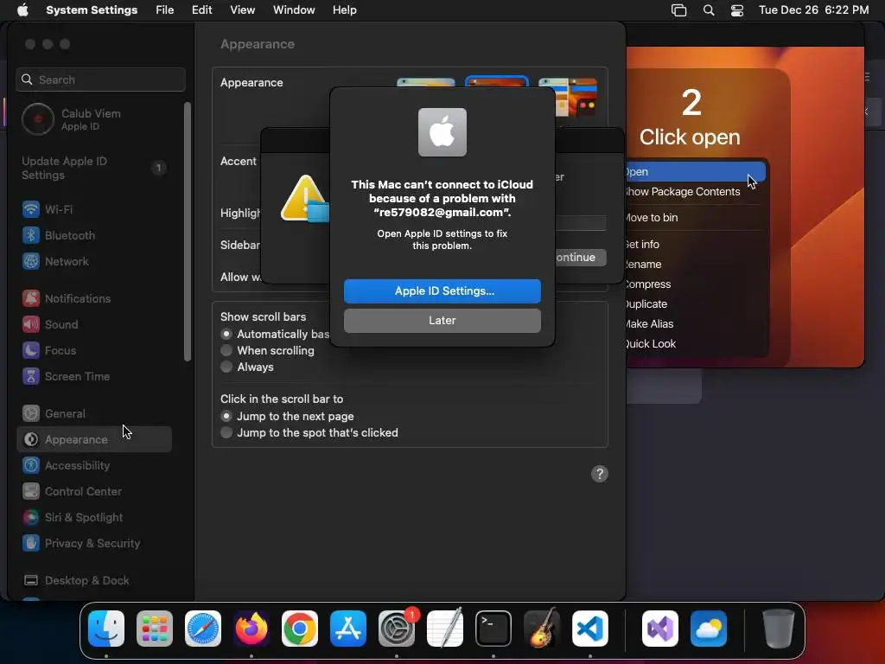Open the weather cloud app in Dock
This screenshot has width=885, height=664.
coord(709,629)
